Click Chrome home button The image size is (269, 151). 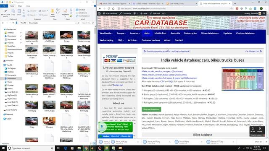[113, 8]
